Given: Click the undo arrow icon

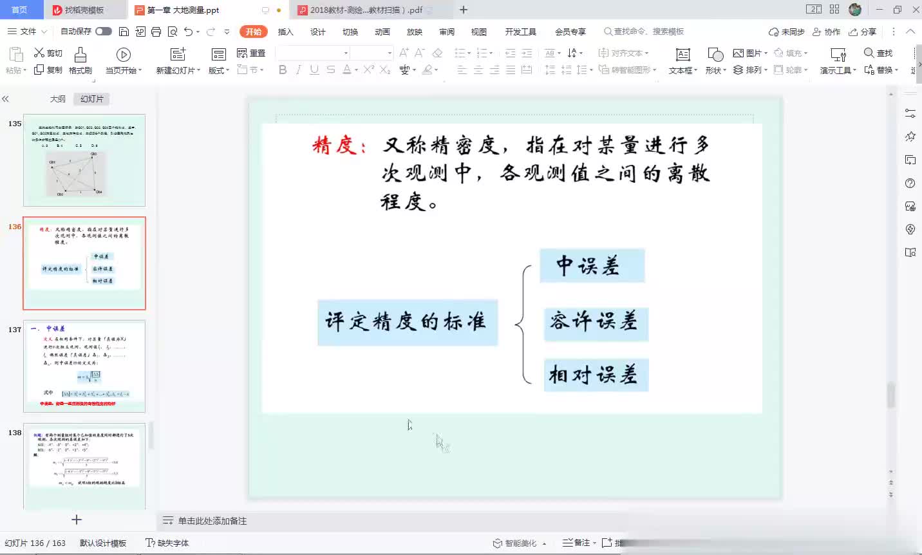Looking at the screenshot, I should tap(188, 32).
